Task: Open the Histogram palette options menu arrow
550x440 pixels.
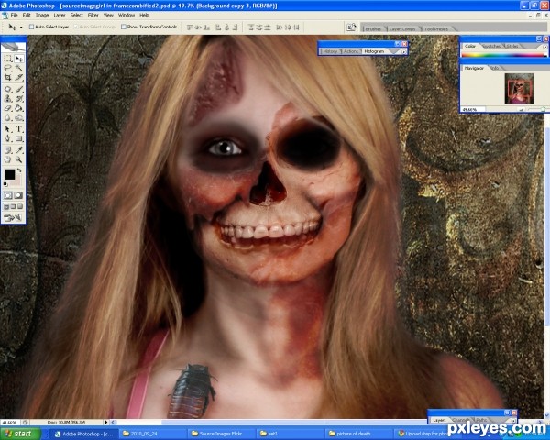Action: pyautogui.click(x=403, y=51)
